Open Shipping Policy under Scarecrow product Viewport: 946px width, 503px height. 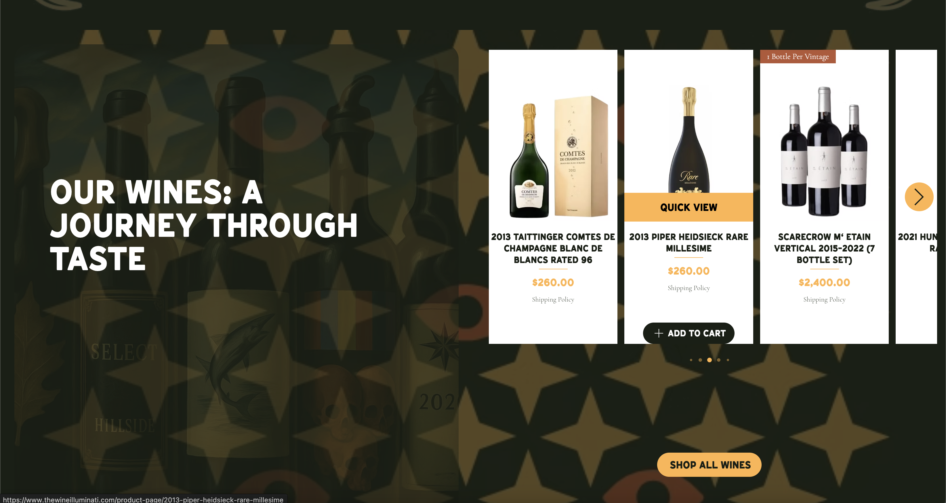[824, 300]
